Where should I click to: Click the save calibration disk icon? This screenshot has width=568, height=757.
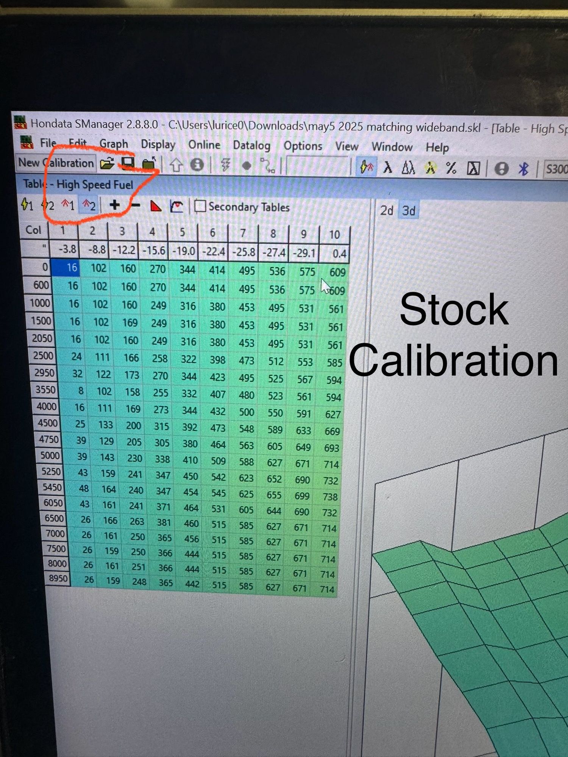point(128,163)
